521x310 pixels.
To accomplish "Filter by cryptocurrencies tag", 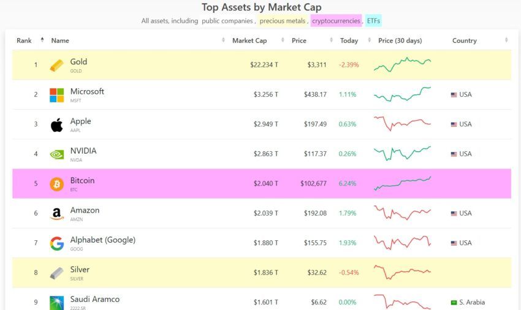I will click(x=336, y=21).
